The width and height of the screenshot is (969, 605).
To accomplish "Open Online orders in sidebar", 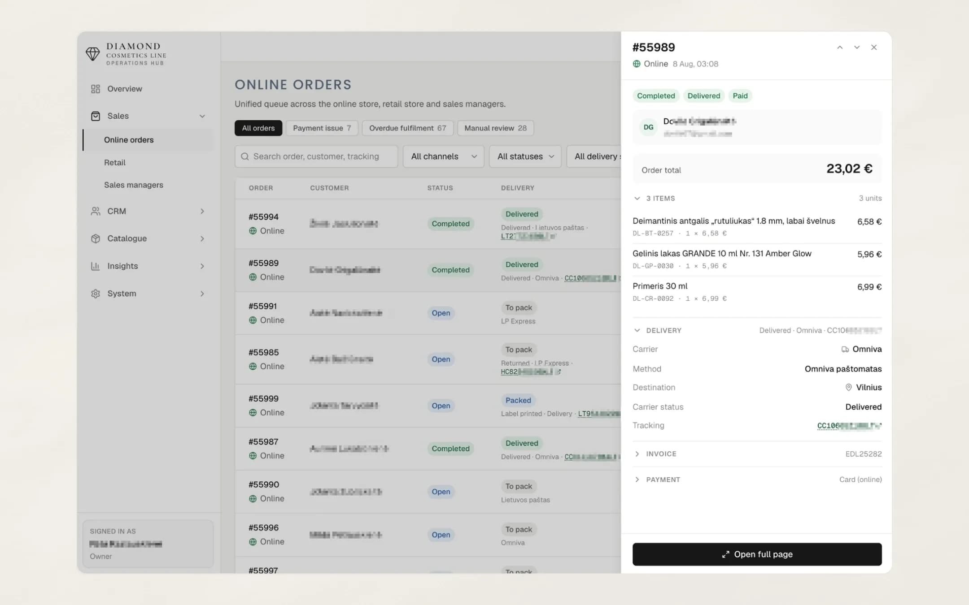I will pyautogui.click(x=148, y=140).
